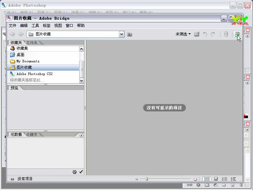253x190 pixels.
Task: Click the 图片收藏 path field
Action: [x=73, y=34]
